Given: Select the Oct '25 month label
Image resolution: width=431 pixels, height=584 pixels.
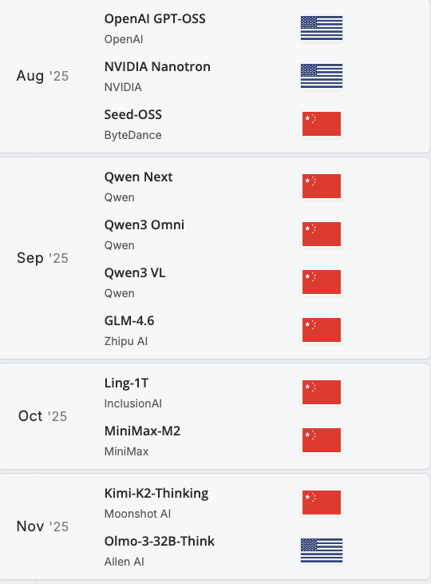Looking at the screenshot, I should tap(42, 416).
